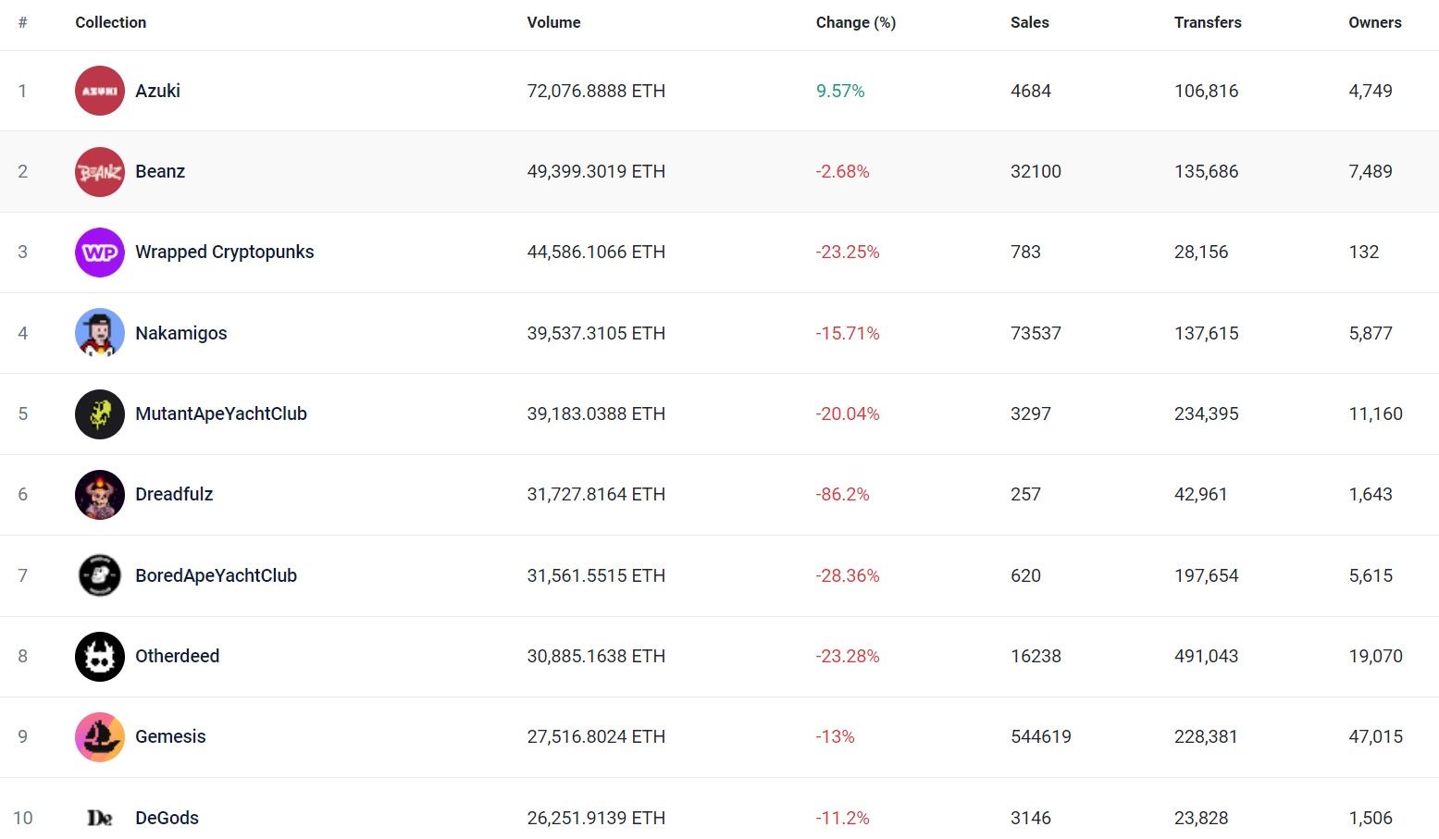Click the Otherdeed skull icon
Image resolution: width=1439 pixels, height=839 pixels.
[x=99, y=656]
